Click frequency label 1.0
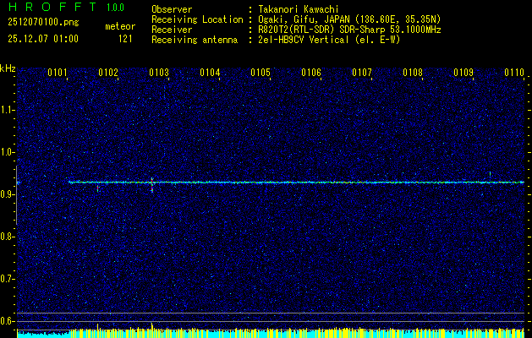This screenshot has height=338, width=532. click(x=8, y=153)
